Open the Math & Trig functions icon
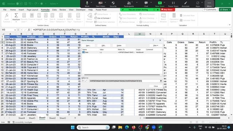233x131 pixels. (70, 15)
